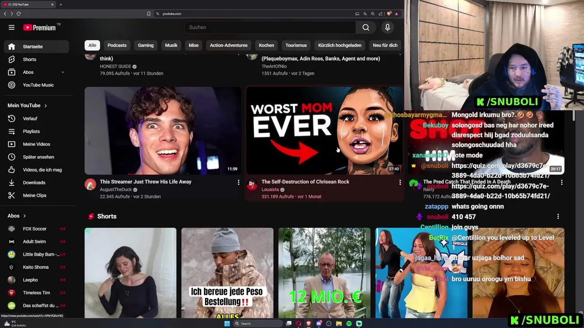Viewport: 584px width, 328px height.
Task: Open Leepho subscription channel
Action: (36, 280)
